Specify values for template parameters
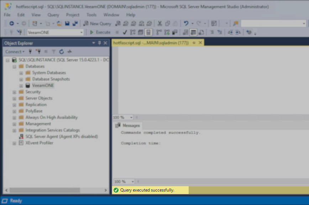The image size is (309, 205). pos(249,32)
